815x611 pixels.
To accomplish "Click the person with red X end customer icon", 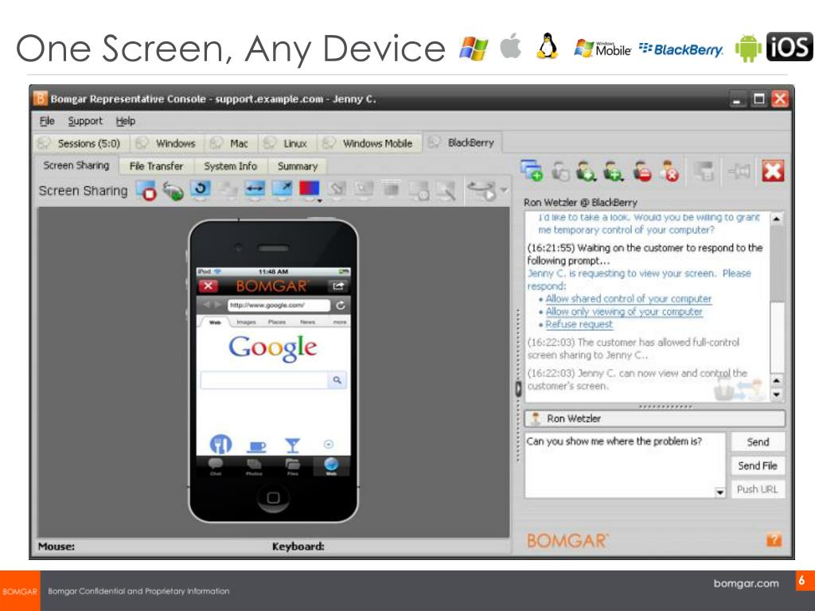I will 669,170.
